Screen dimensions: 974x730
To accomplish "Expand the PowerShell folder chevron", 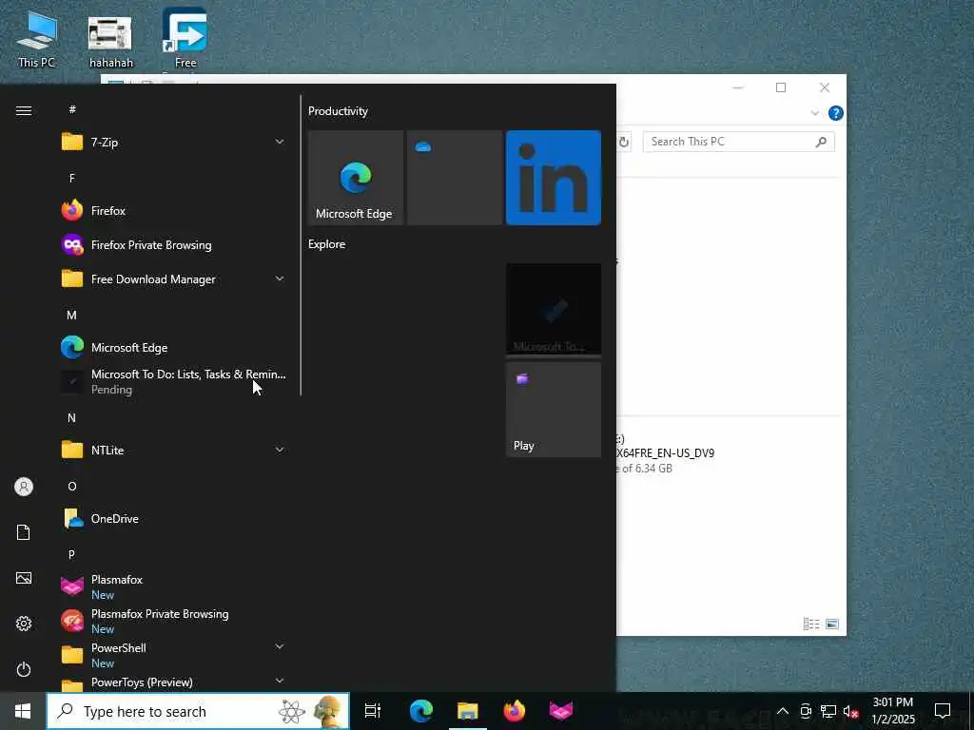I will [280, 646].
